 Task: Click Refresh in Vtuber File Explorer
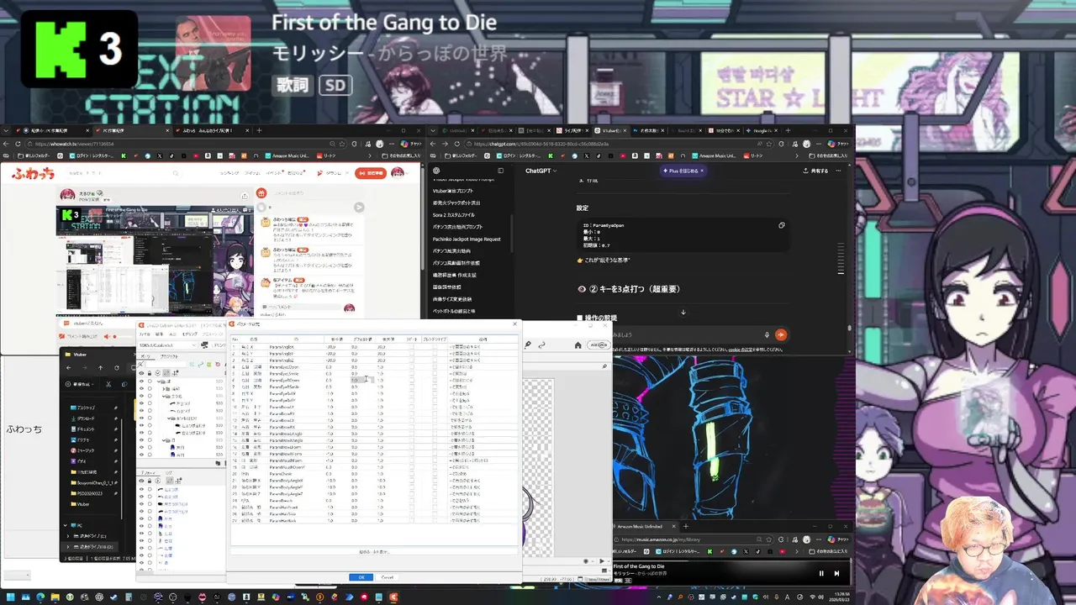117,368
